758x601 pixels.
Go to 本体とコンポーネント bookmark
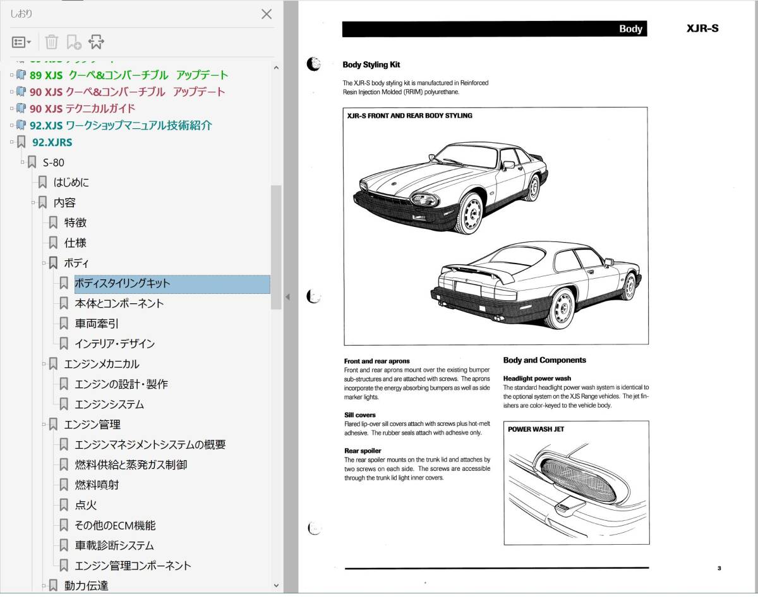(119, 303)
